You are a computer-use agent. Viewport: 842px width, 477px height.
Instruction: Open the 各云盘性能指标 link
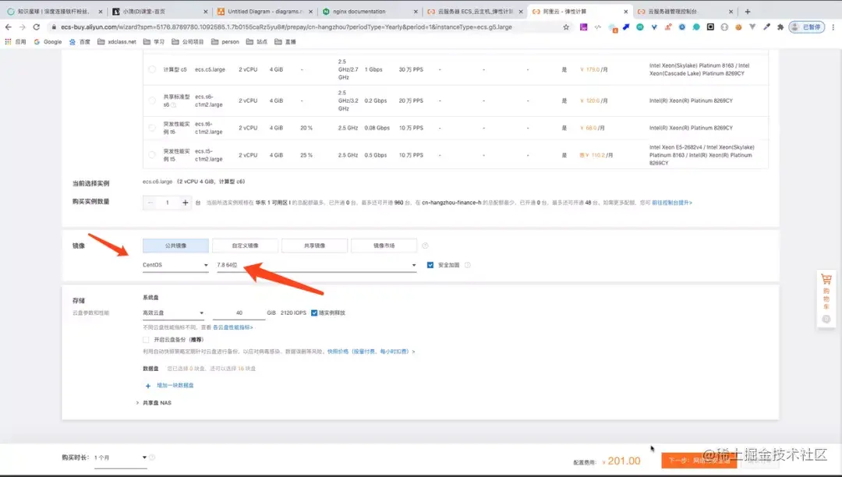[233, 327]
